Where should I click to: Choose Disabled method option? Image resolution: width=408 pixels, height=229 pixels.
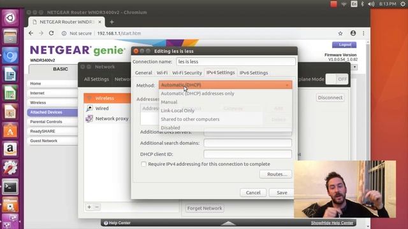pos(225,127)
